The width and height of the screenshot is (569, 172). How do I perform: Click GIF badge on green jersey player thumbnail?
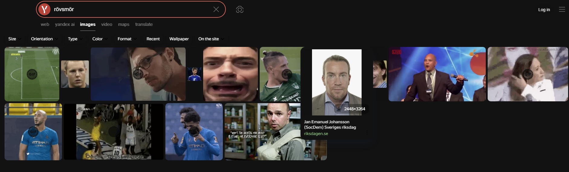click(x=286, y=74)
